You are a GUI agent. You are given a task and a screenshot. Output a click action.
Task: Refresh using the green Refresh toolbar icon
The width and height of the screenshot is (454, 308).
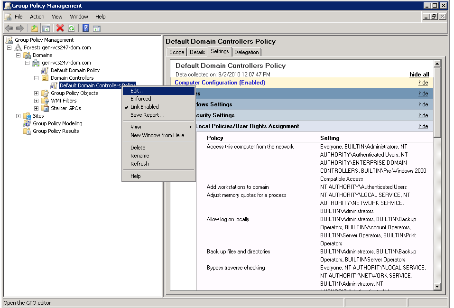pyautogui.click(x=71, y=28)
